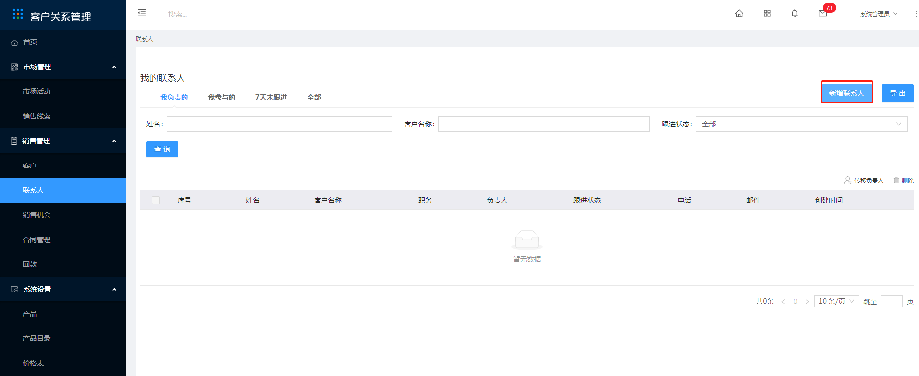Go to home via header house icon
The width and height of the screenshot is (919, 376).
click(x=739, y=13)
